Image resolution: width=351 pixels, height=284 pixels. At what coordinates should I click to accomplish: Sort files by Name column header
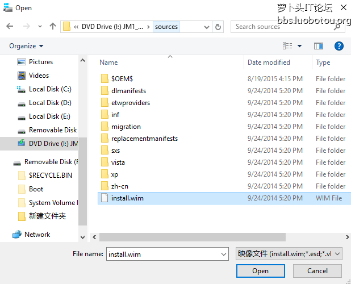click(108, 62)
